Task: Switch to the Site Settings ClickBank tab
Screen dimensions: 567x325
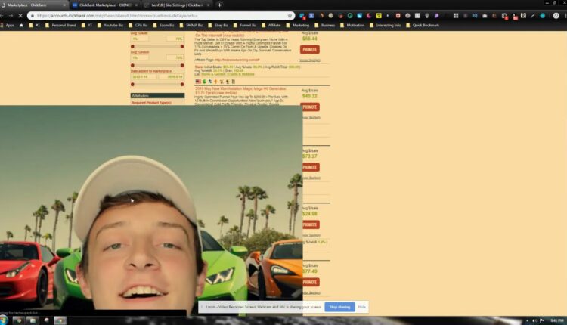Action: (x=175, y=5)
